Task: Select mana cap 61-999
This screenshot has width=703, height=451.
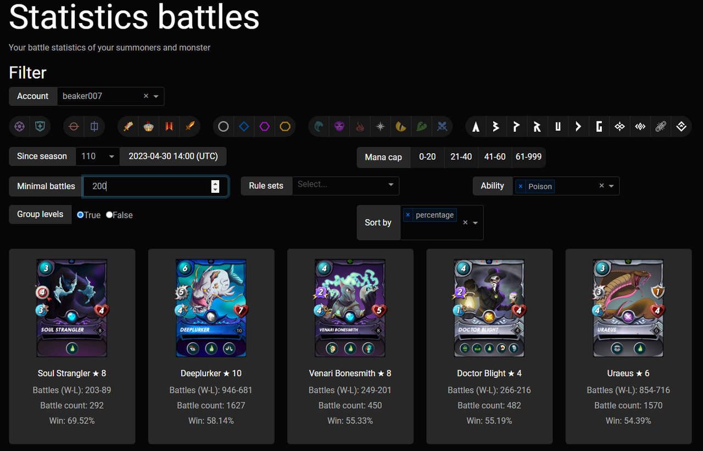Action: (x=529, y=157)
